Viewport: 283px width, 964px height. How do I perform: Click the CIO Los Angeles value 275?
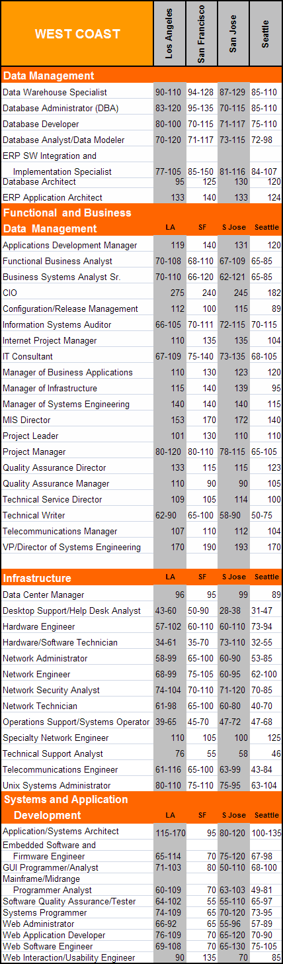click(177, 293)
